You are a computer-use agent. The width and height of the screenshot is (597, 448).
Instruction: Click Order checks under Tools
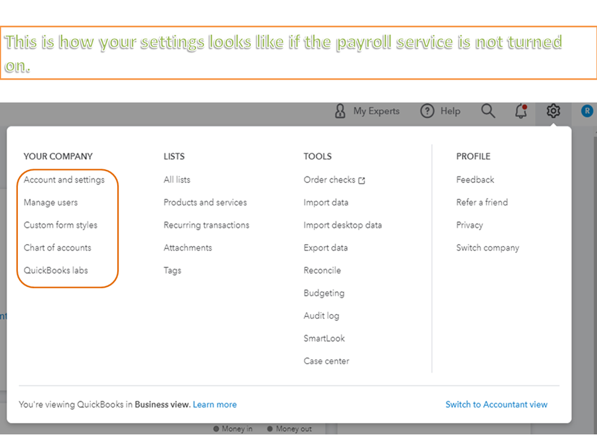(329, 180)
